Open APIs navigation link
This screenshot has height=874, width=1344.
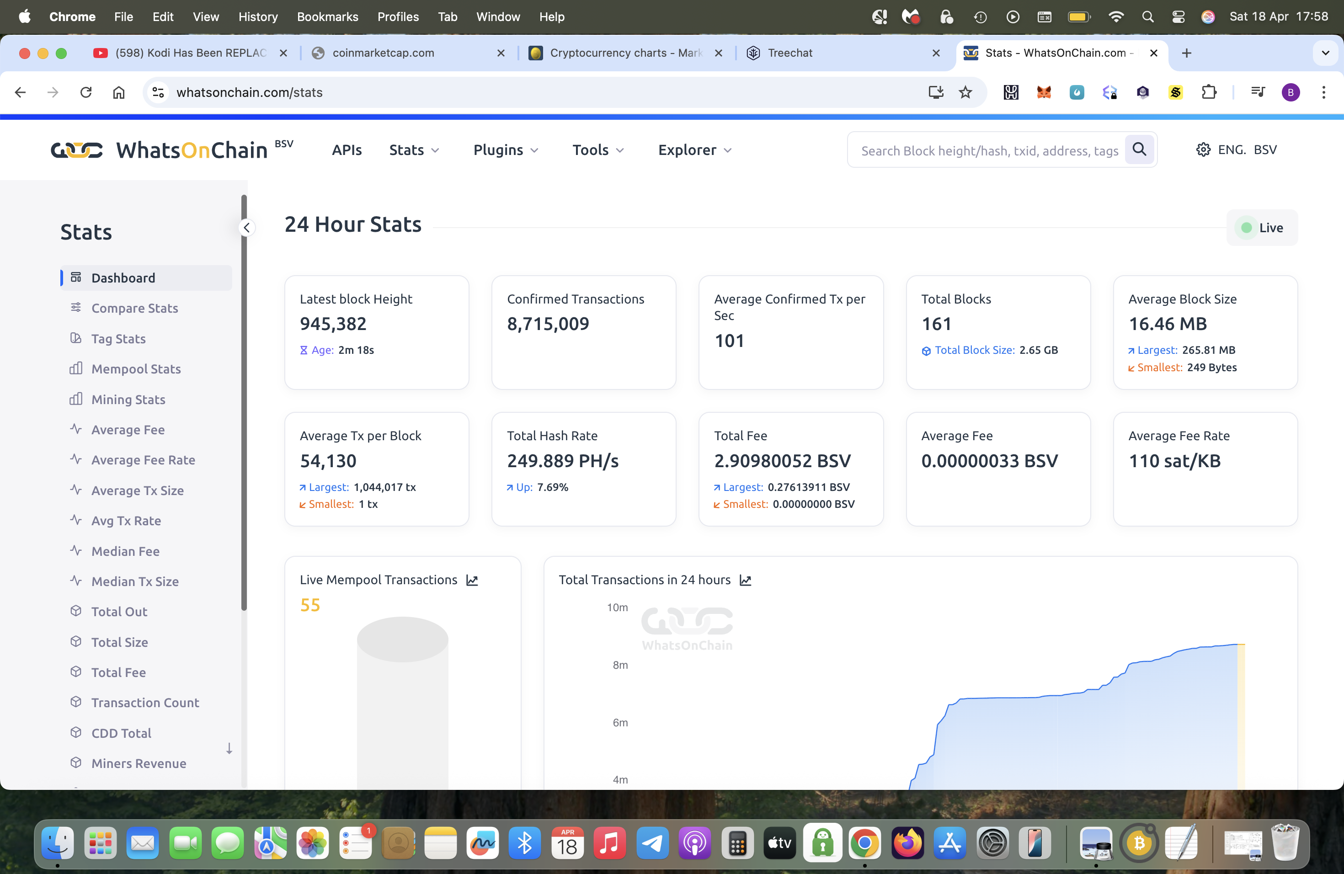tap(347, 150)
